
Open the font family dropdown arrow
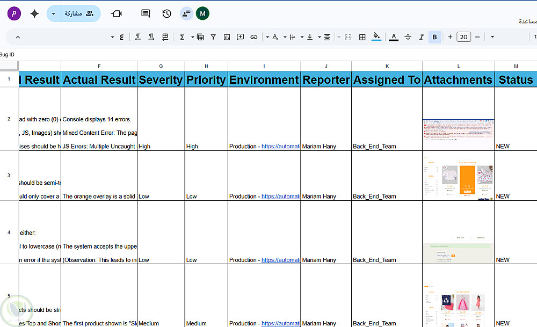(x=492, y=37)
